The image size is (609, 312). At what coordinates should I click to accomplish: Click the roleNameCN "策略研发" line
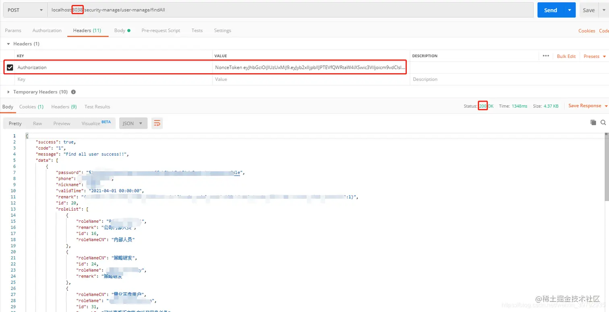click(x=107, y=258)
